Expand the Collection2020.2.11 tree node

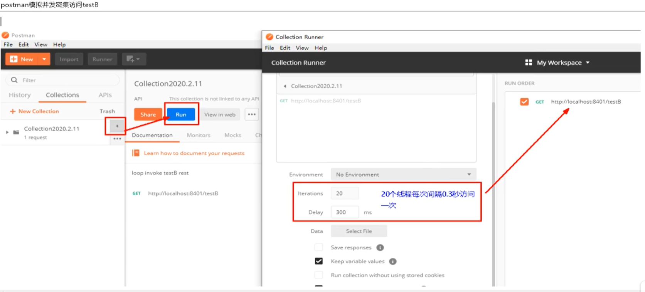point(7,132)
